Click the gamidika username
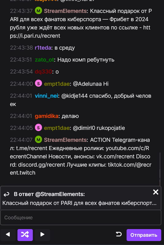Image resolution: width=164 pixels, height=245 pixels. (x=47, y=116)
